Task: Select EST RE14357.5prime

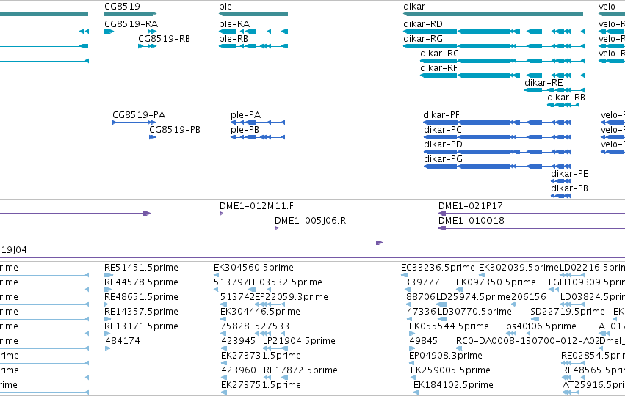Action: (141, 312)
